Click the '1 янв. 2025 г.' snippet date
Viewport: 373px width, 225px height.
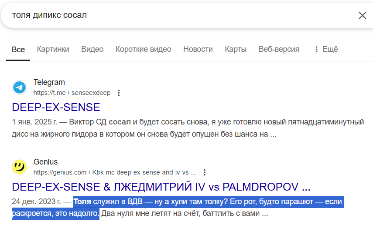pos(34,122)
